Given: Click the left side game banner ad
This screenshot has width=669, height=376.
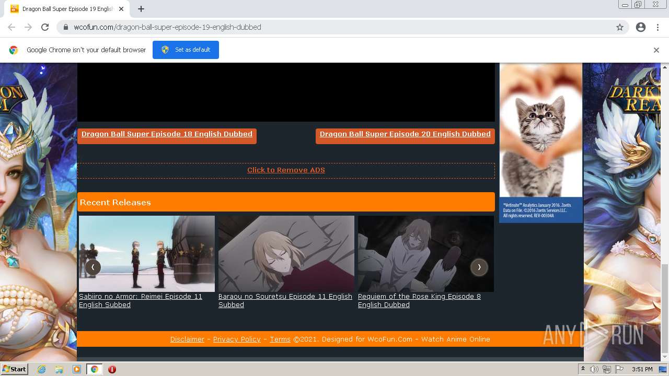Looking at the screenshot, I should 38,212.
